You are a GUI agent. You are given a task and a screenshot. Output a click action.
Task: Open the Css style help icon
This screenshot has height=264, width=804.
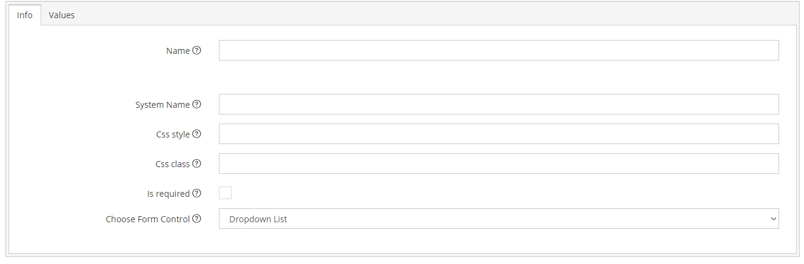(196, 134)
